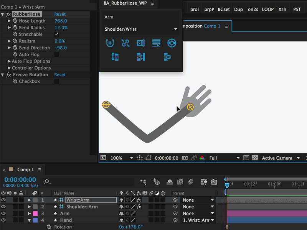Click the new RubberHose create icon

(x=110, y=43)
